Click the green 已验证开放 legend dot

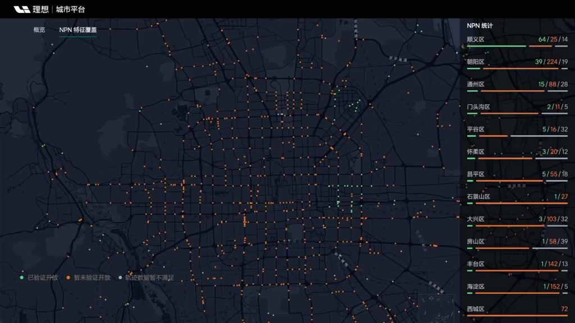coord(22,278)
